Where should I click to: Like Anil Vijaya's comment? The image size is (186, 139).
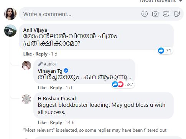[28, 54]
